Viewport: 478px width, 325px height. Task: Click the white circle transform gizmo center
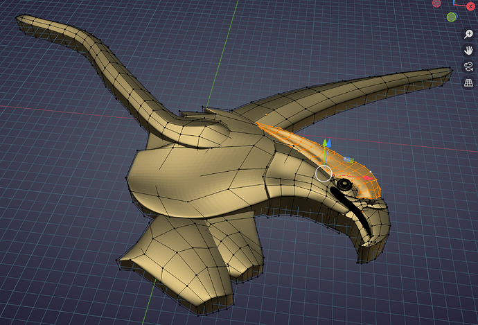pyautogui.click(x=324, y=173)
